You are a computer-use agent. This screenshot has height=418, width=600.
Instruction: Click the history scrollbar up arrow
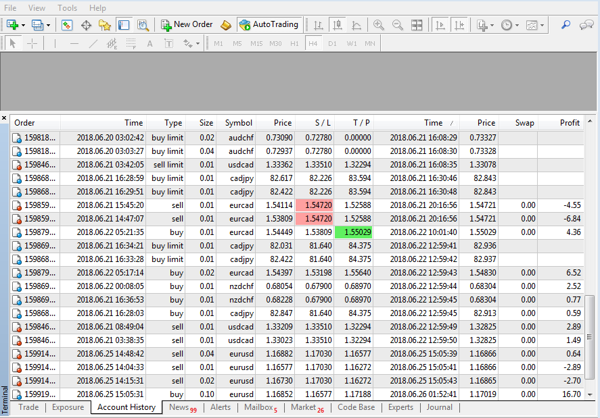click(590, 121)
